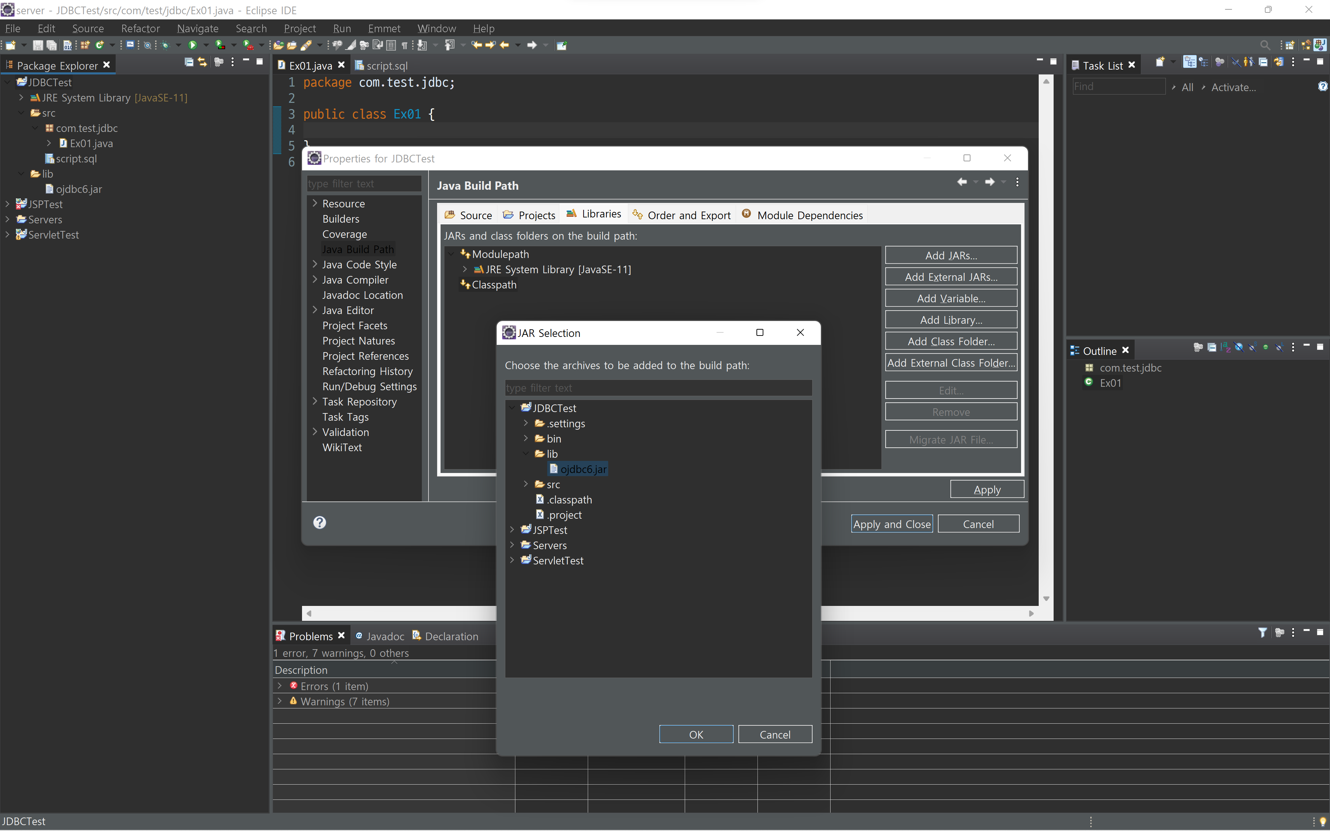
Task: Click the New Task icon in Task List
Action: (1160, 63)
